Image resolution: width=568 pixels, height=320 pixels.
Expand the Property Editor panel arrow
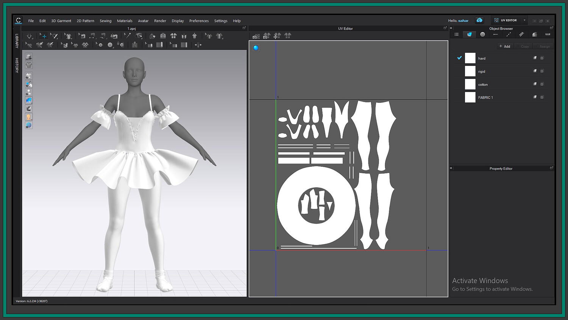pos(451,168)
